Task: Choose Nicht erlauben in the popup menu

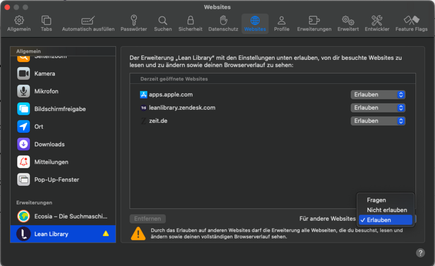Action: [x=387, y=210]
